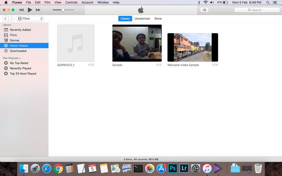282x176 pixels.
Task: Switch to the Library tab
Action: (125, 19)
